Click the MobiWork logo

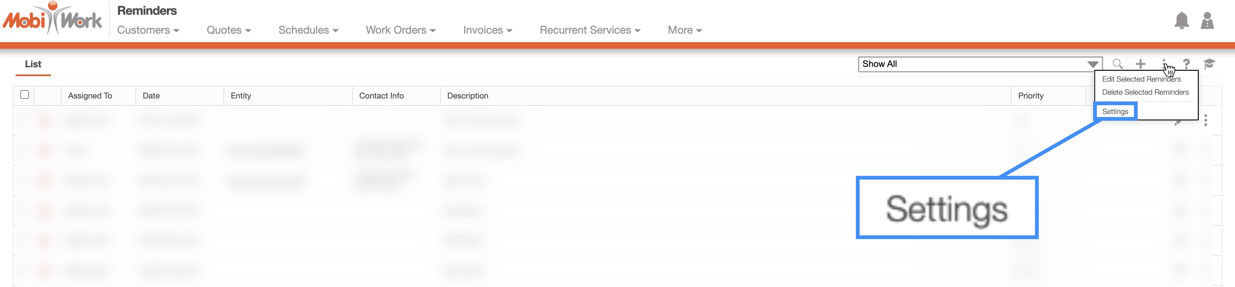[x=52, y=19]
